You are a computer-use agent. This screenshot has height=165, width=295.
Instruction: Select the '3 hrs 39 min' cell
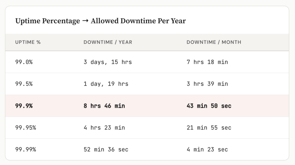coord(207,84)
